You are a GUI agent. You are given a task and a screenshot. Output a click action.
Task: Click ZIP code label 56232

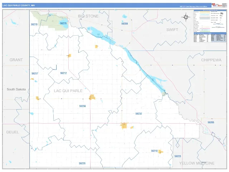[x=138, y=114]
